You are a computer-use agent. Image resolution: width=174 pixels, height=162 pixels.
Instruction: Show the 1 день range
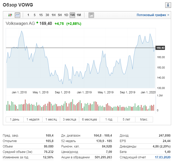pos(15,119)
